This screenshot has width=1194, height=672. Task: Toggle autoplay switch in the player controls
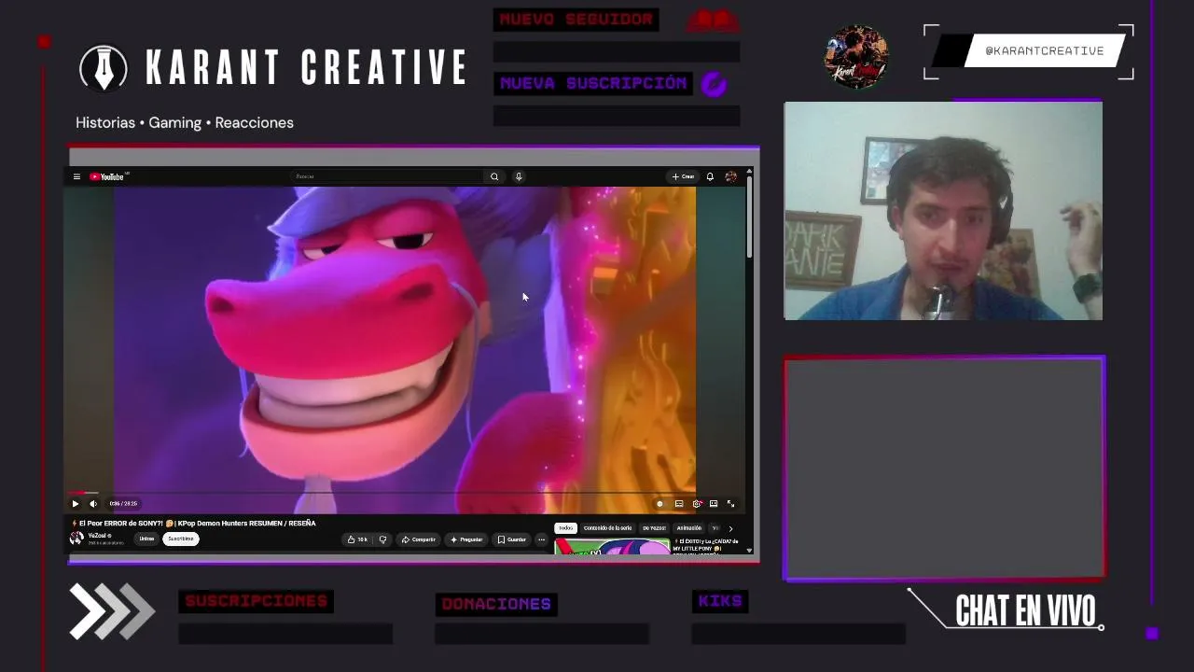click(x=659, y=504)
